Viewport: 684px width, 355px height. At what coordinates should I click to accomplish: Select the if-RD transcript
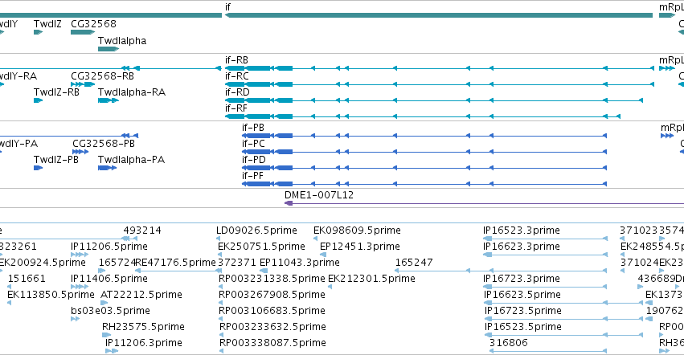click(434, 100)
